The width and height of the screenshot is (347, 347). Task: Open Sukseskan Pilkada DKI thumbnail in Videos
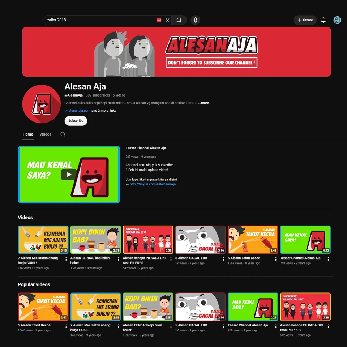(148, 240)
